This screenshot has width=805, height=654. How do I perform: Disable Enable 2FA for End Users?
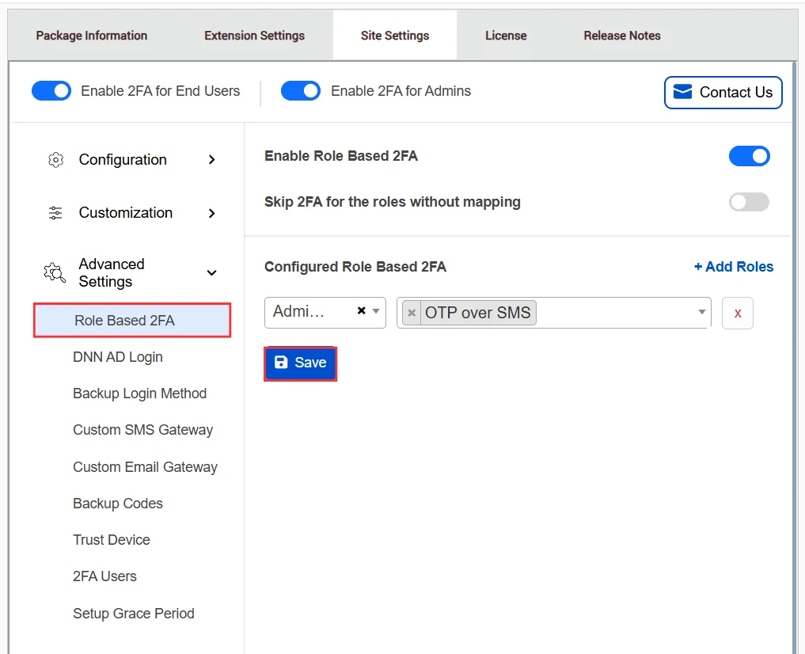pos(51,90)
